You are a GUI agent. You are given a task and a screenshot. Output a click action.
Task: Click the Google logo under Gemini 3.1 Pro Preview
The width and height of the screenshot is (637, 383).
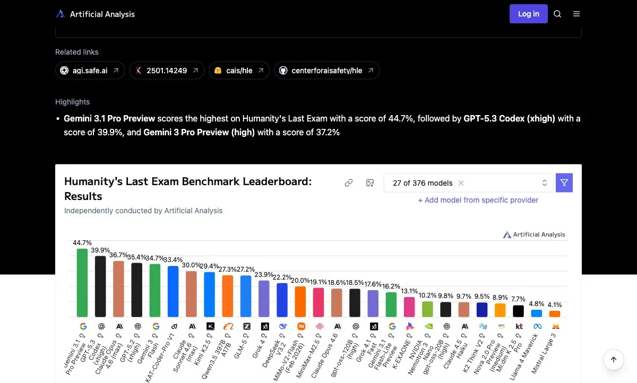point(82,326)
